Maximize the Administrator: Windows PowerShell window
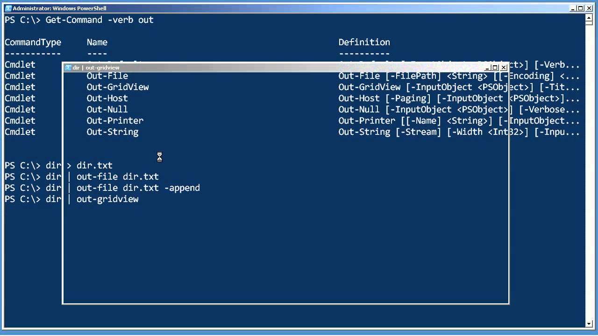598x336 pixels. 581,8
